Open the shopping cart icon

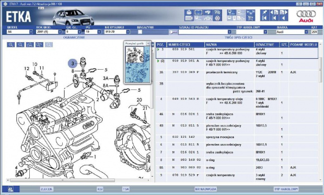coord(250,18)
